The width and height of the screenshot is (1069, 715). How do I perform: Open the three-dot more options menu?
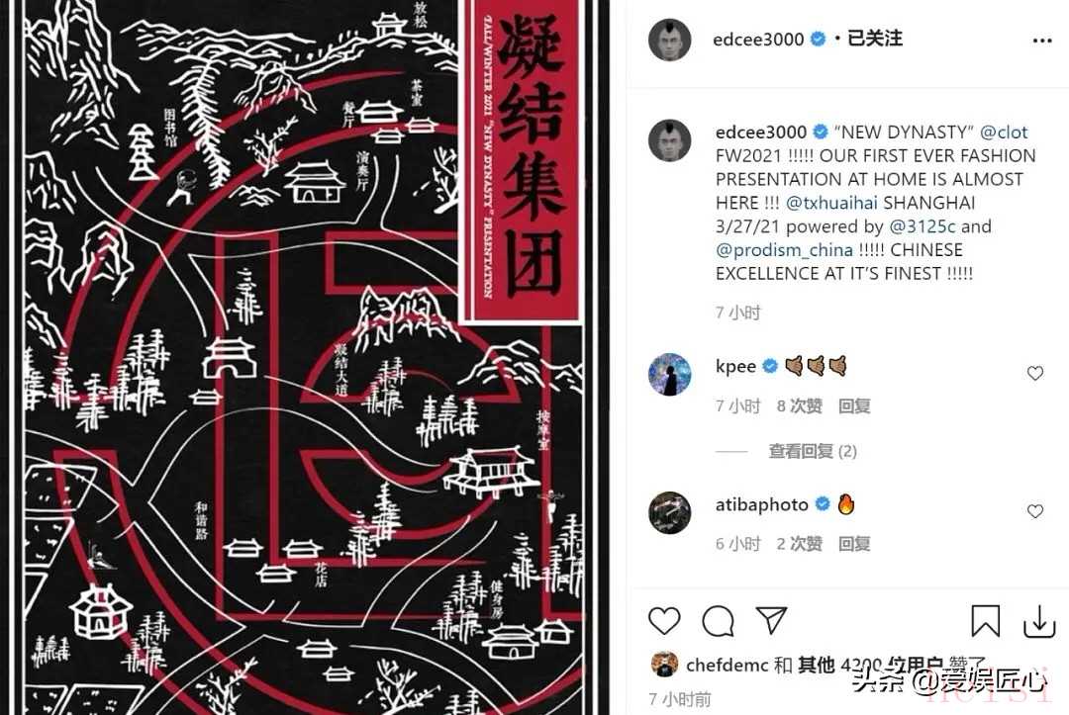[x=1041, y=41]
